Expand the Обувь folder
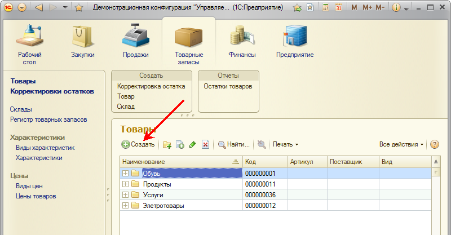The width and height of the screenshot is (451, 235). coord(125,174)
